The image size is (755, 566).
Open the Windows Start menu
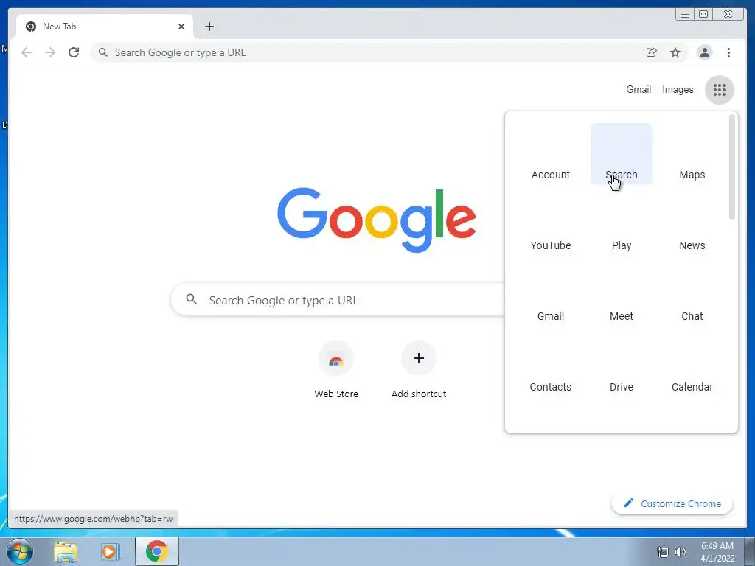(x=20, y=551)
